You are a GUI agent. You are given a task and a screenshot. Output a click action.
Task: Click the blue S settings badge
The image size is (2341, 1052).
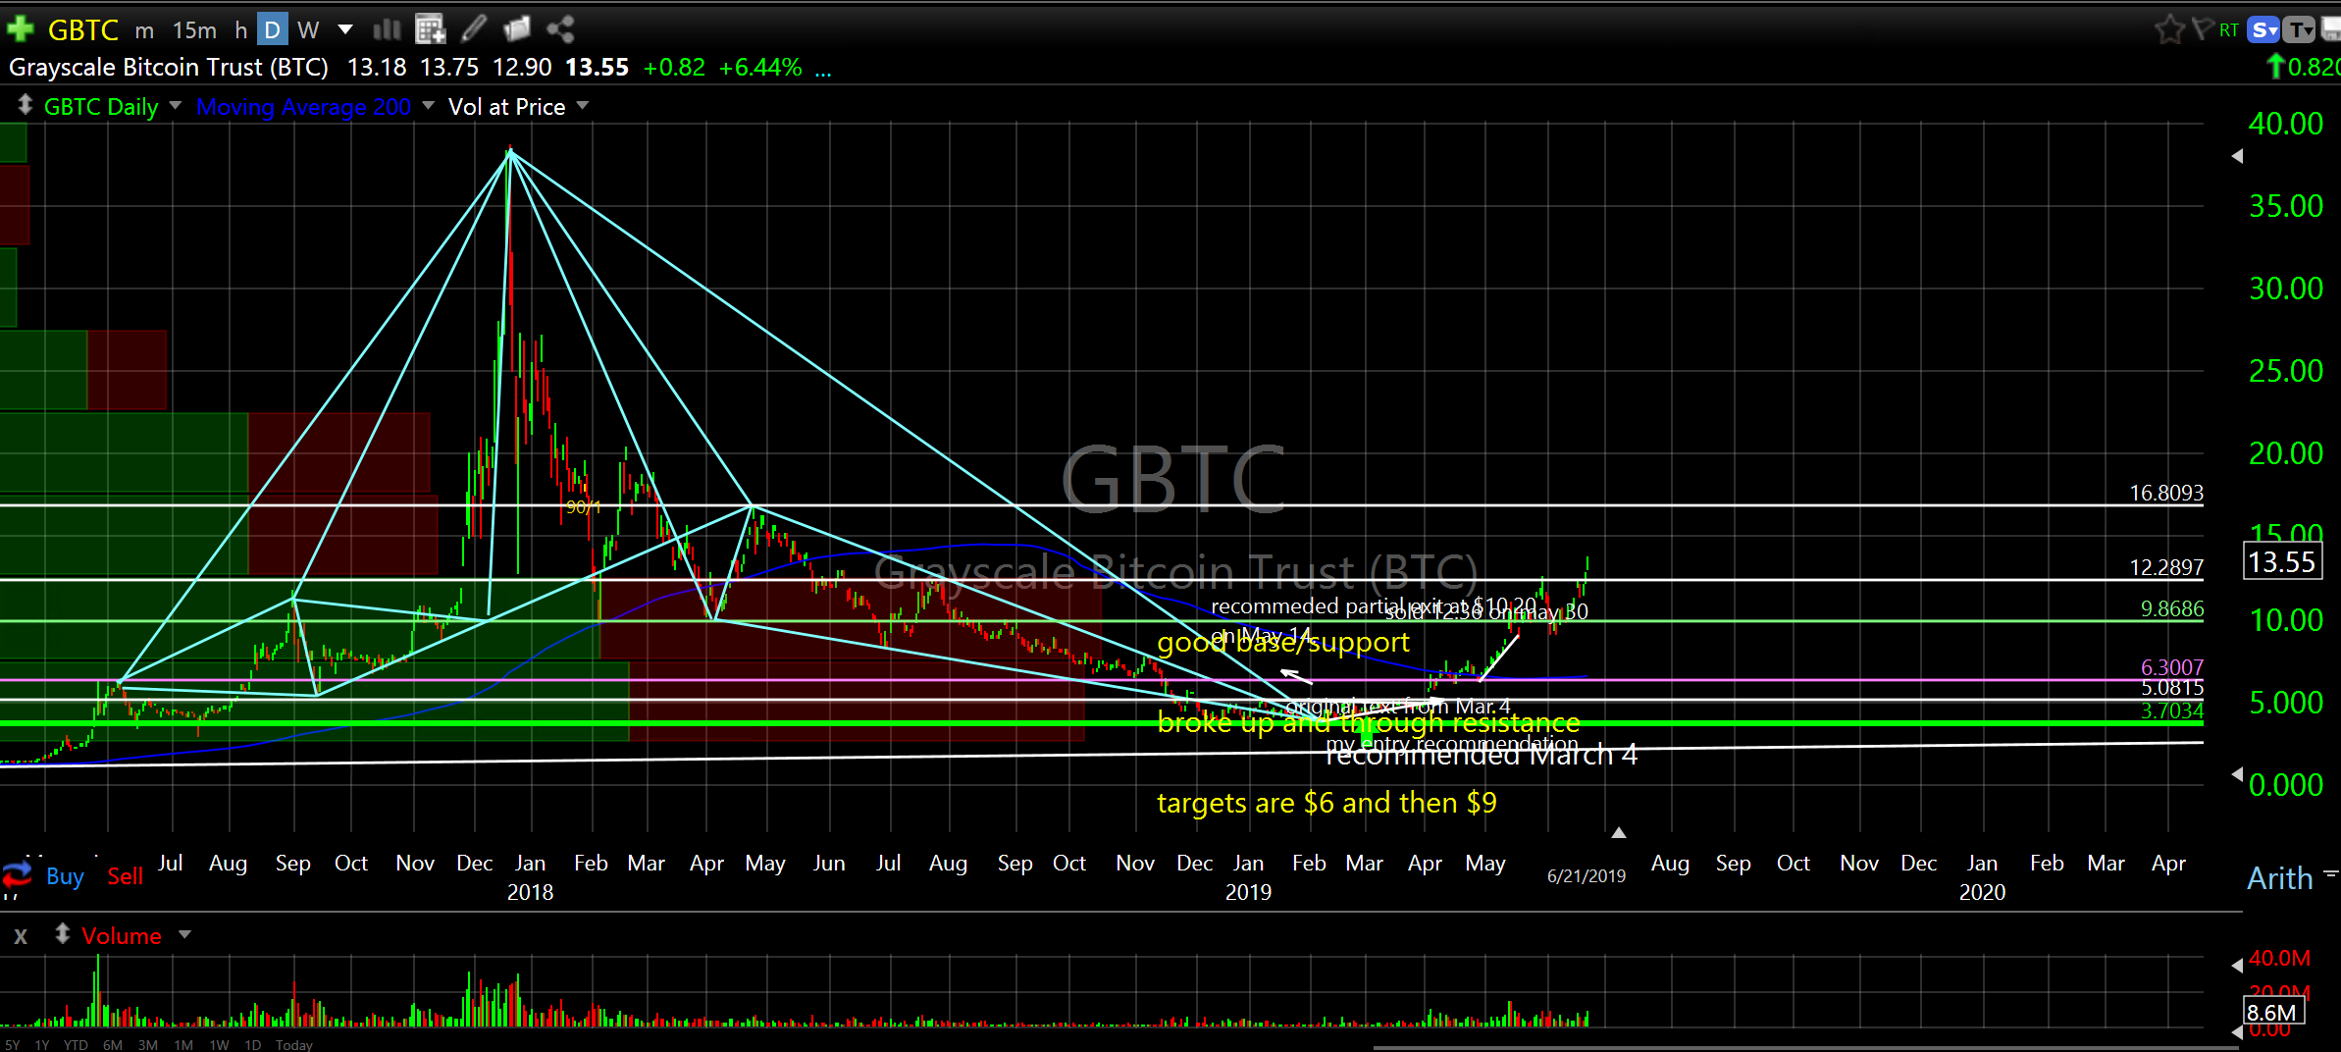pos(2263,30)
